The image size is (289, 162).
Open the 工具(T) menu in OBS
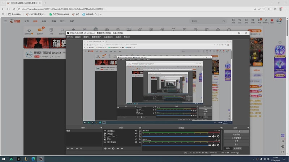click(118, 37)
